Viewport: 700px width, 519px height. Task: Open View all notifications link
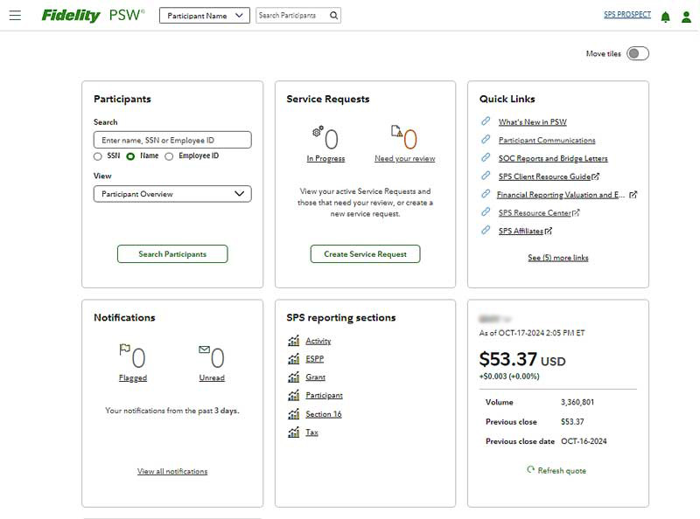point(172,472)
